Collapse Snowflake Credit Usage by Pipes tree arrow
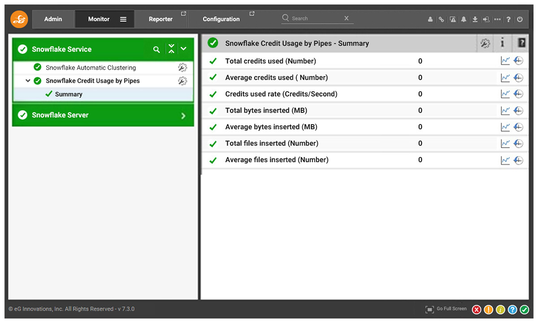The height and width of the screenshot is (323, 538). tap(28, 81)
